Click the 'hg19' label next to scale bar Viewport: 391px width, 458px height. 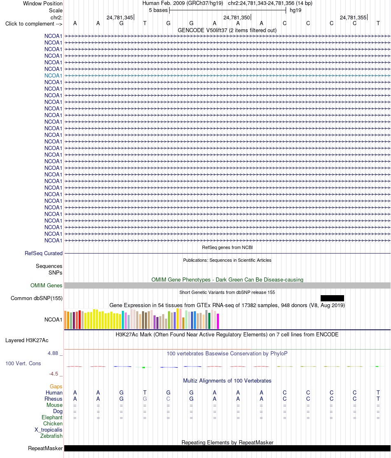[296, 10]
